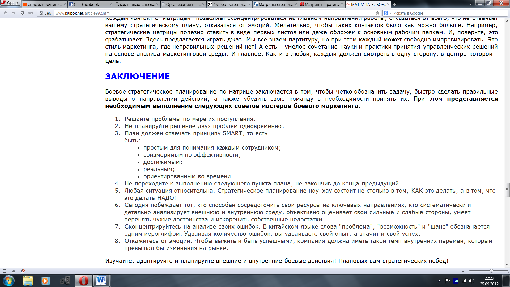Click the Opera taskbar button

(83, 281)
